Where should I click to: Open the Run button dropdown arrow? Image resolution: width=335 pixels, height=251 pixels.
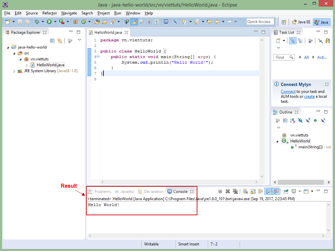pos(55,22)
